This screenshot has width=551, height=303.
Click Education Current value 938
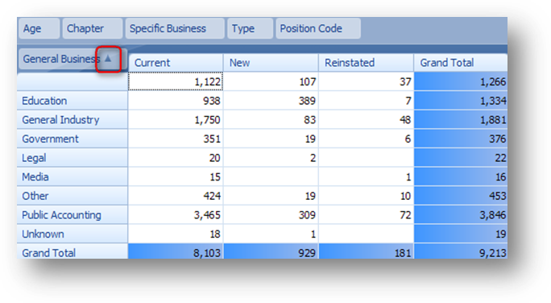point(176,101)
